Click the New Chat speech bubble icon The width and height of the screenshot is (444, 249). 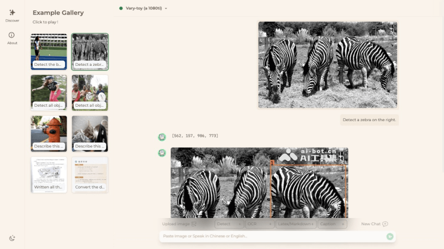(385, 224)
